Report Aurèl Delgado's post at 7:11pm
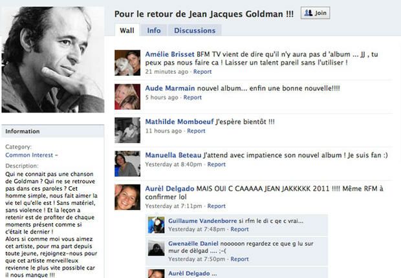This screenshot has height=278, width=401. [216, 206]
